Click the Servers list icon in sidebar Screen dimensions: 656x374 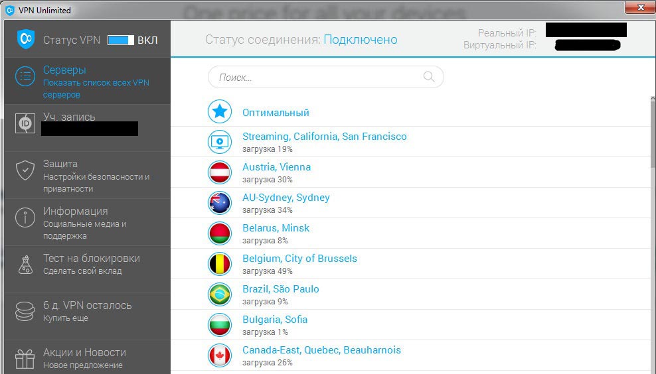(x=25, y=76)
